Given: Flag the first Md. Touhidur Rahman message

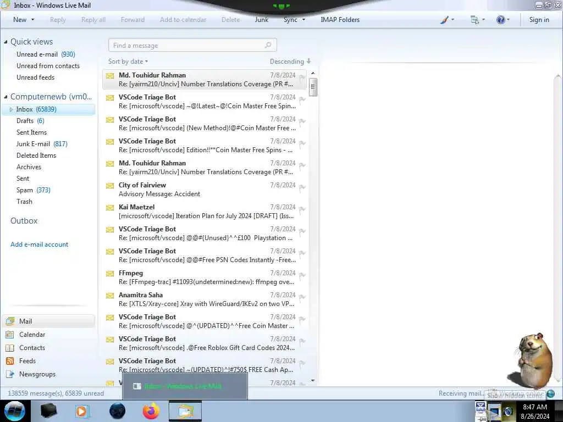Looking at the screenshot, I should [x=302, y=78].
